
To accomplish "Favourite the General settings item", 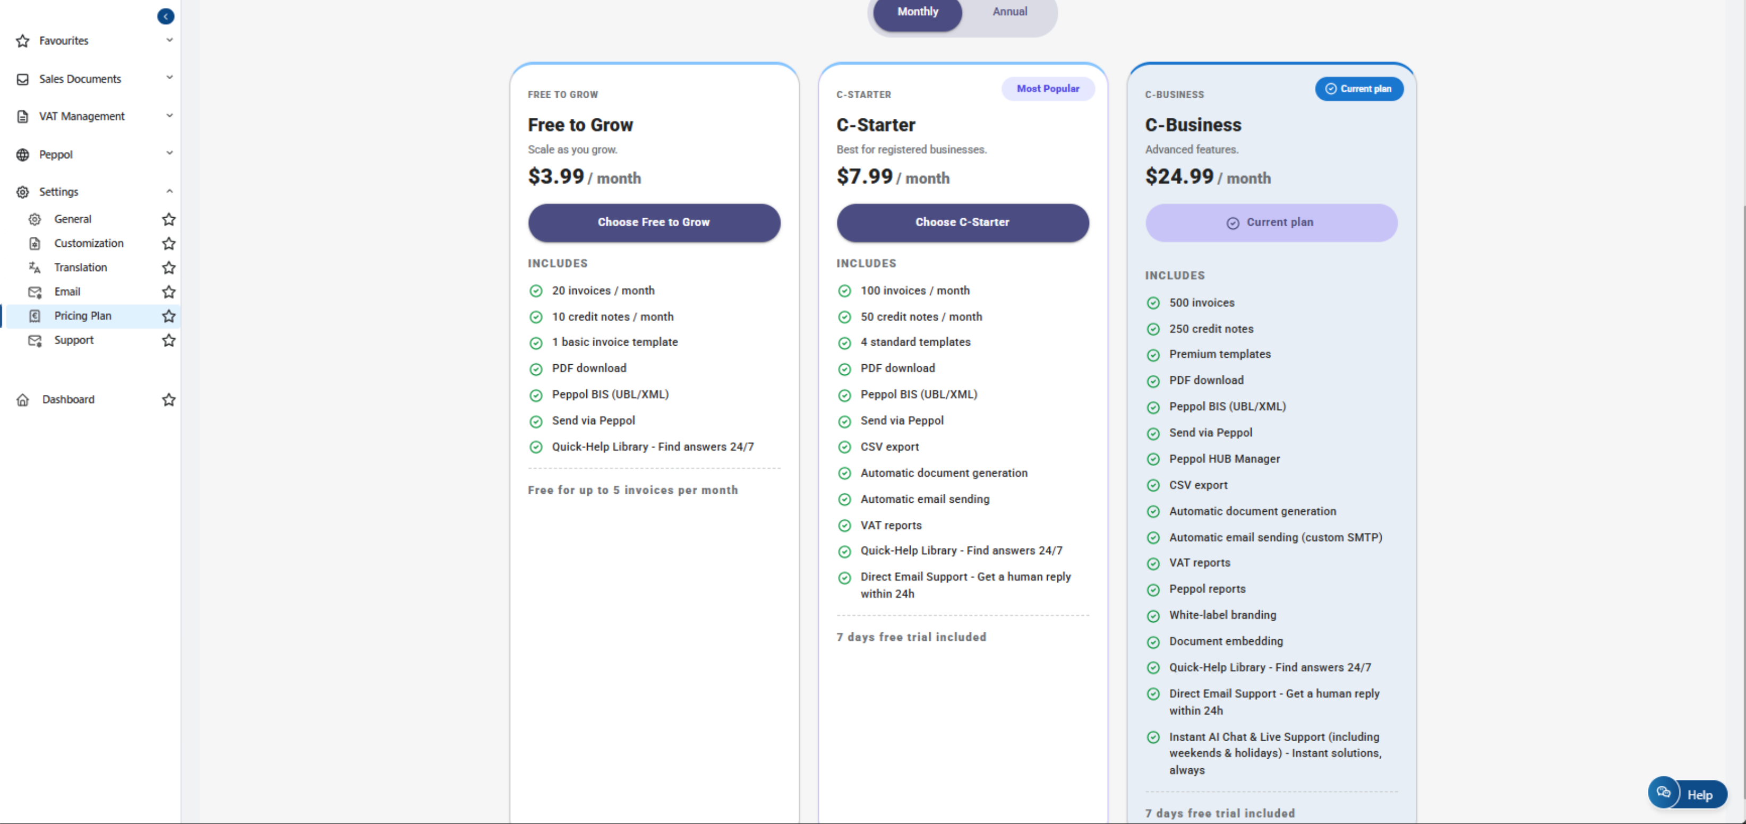I will [169, 219].
